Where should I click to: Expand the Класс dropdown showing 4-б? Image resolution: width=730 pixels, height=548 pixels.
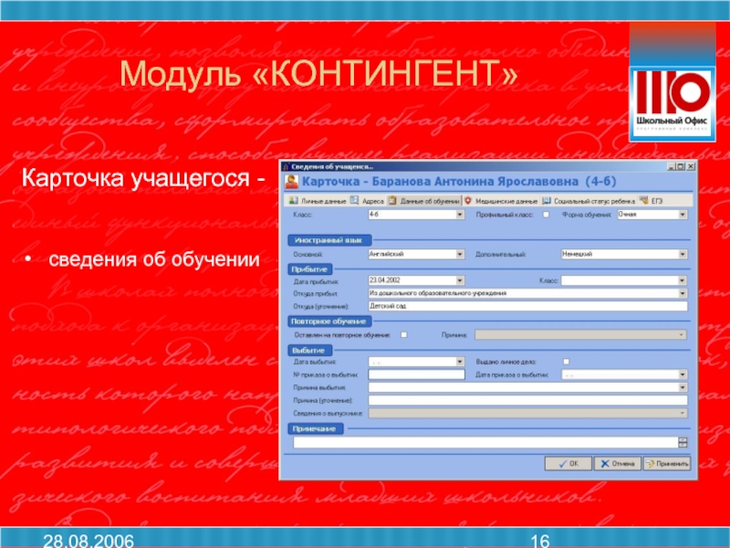coord(460,215)
